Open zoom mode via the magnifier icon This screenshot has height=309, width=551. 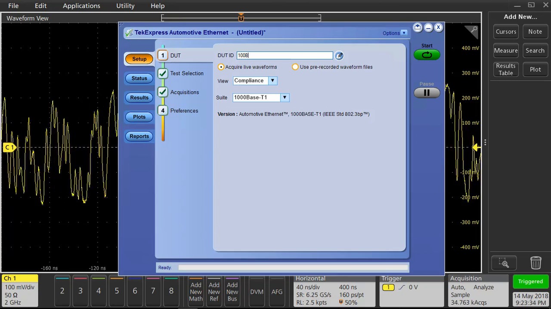pos(504,263)
